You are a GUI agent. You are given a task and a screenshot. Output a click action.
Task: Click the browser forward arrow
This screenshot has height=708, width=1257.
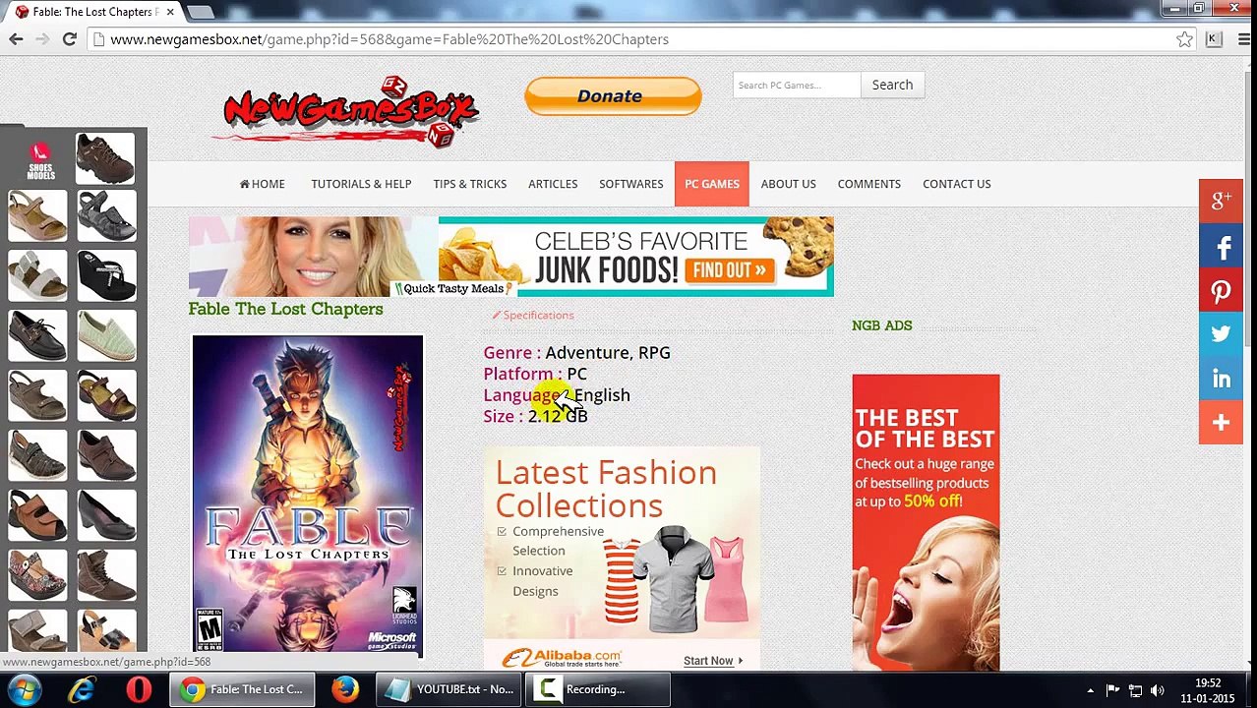click(x=42, y=39)
